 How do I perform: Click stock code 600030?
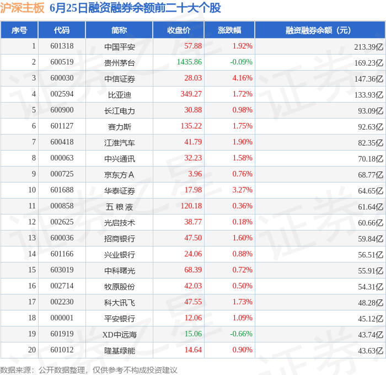click(62, 78)
